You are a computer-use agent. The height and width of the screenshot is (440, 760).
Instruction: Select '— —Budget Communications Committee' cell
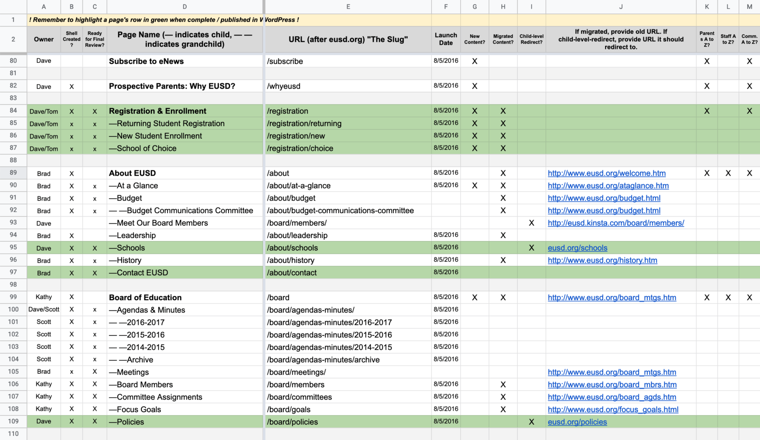coord(185,211)
